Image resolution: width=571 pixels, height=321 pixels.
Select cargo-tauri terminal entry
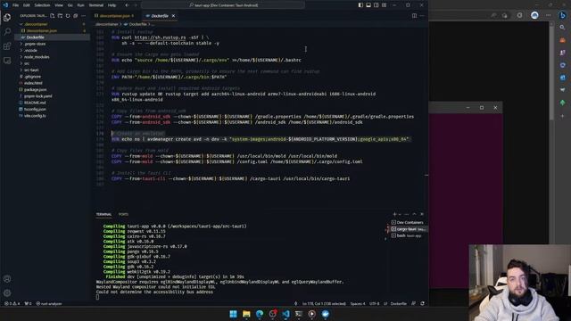(x=407, y=229)
